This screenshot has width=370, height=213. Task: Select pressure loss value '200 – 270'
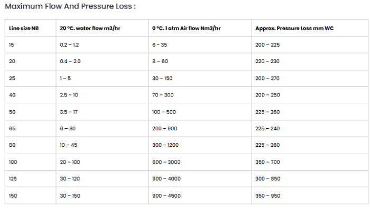[x=267, y=78]
